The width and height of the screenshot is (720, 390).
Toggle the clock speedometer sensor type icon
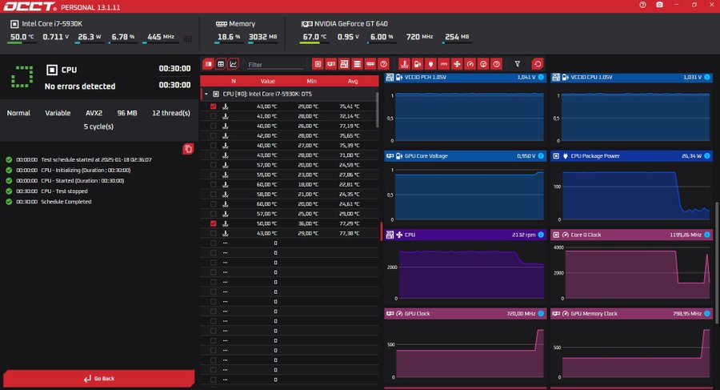point(470,64)
